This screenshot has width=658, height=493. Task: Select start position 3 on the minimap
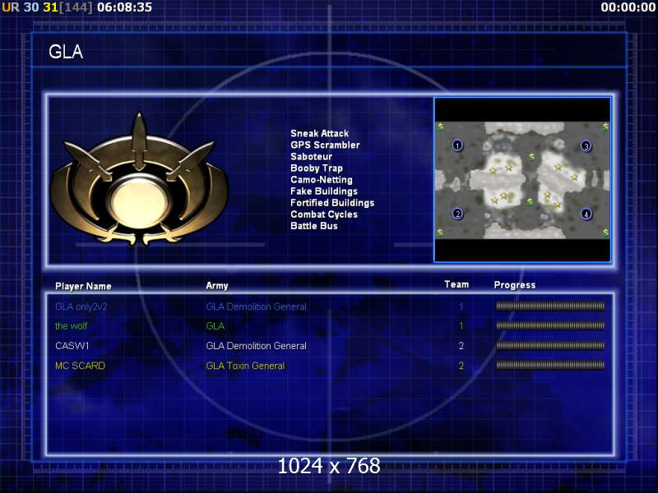tap(586, 146)
